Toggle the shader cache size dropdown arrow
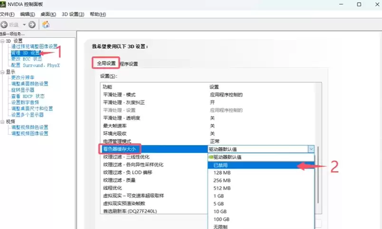382x229 pixels. 311,149
